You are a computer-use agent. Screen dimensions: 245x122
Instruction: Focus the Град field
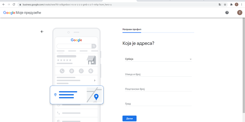(158, 104)
